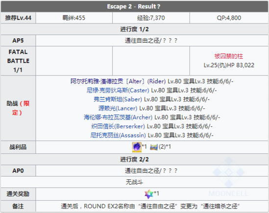Open 源赖光 Lancer servant link
The width and height of the screenshot is (269, 213).
(118, 108)
